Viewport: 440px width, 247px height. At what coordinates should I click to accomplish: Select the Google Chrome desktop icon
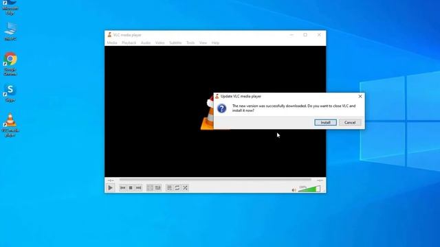pyautogui.click(x=10, y=64)
